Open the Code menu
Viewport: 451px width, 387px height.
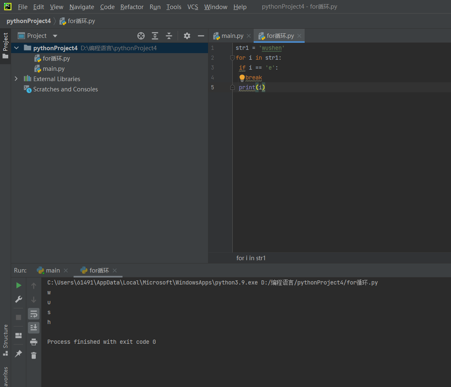tap(107, 7)
